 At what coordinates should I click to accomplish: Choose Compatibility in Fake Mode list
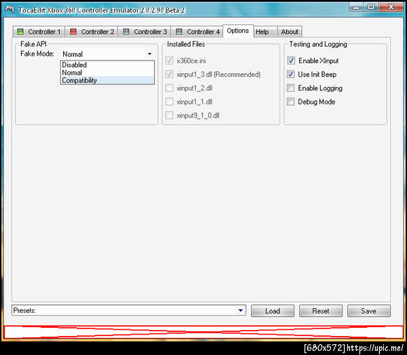107,81
